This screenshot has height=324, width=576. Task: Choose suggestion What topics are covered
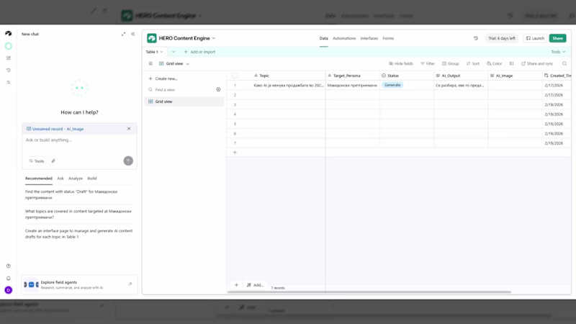tap(78, 214)
